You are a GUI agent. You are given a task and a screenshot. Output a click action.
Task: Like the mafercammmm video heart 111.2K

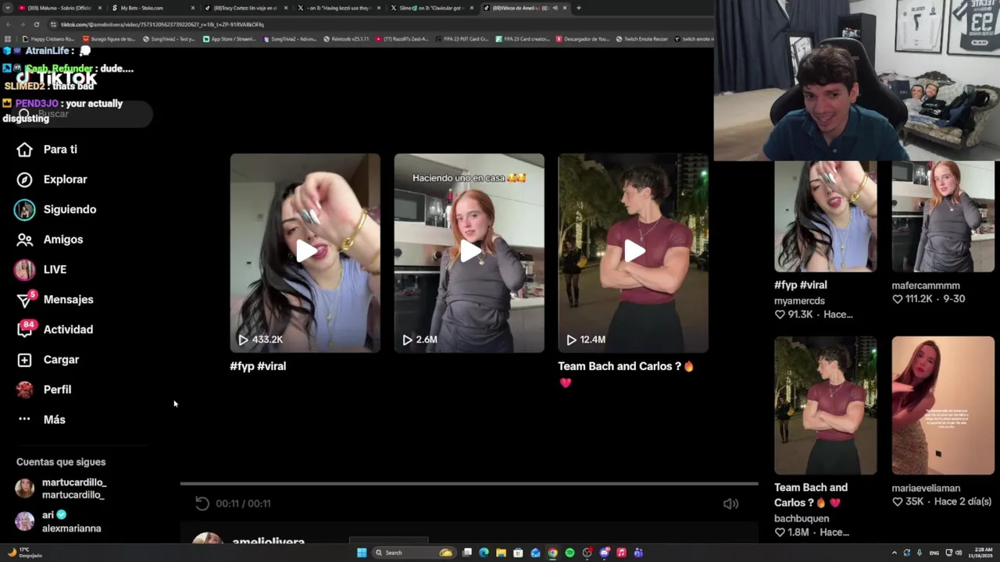click(898, 299)
